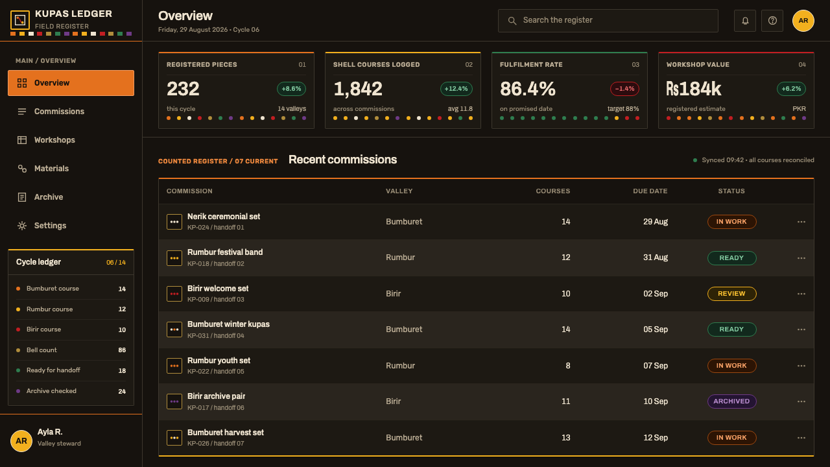830x467 pixels.
Task: Click the REVIEW status badge
Action: coord(731,294)
